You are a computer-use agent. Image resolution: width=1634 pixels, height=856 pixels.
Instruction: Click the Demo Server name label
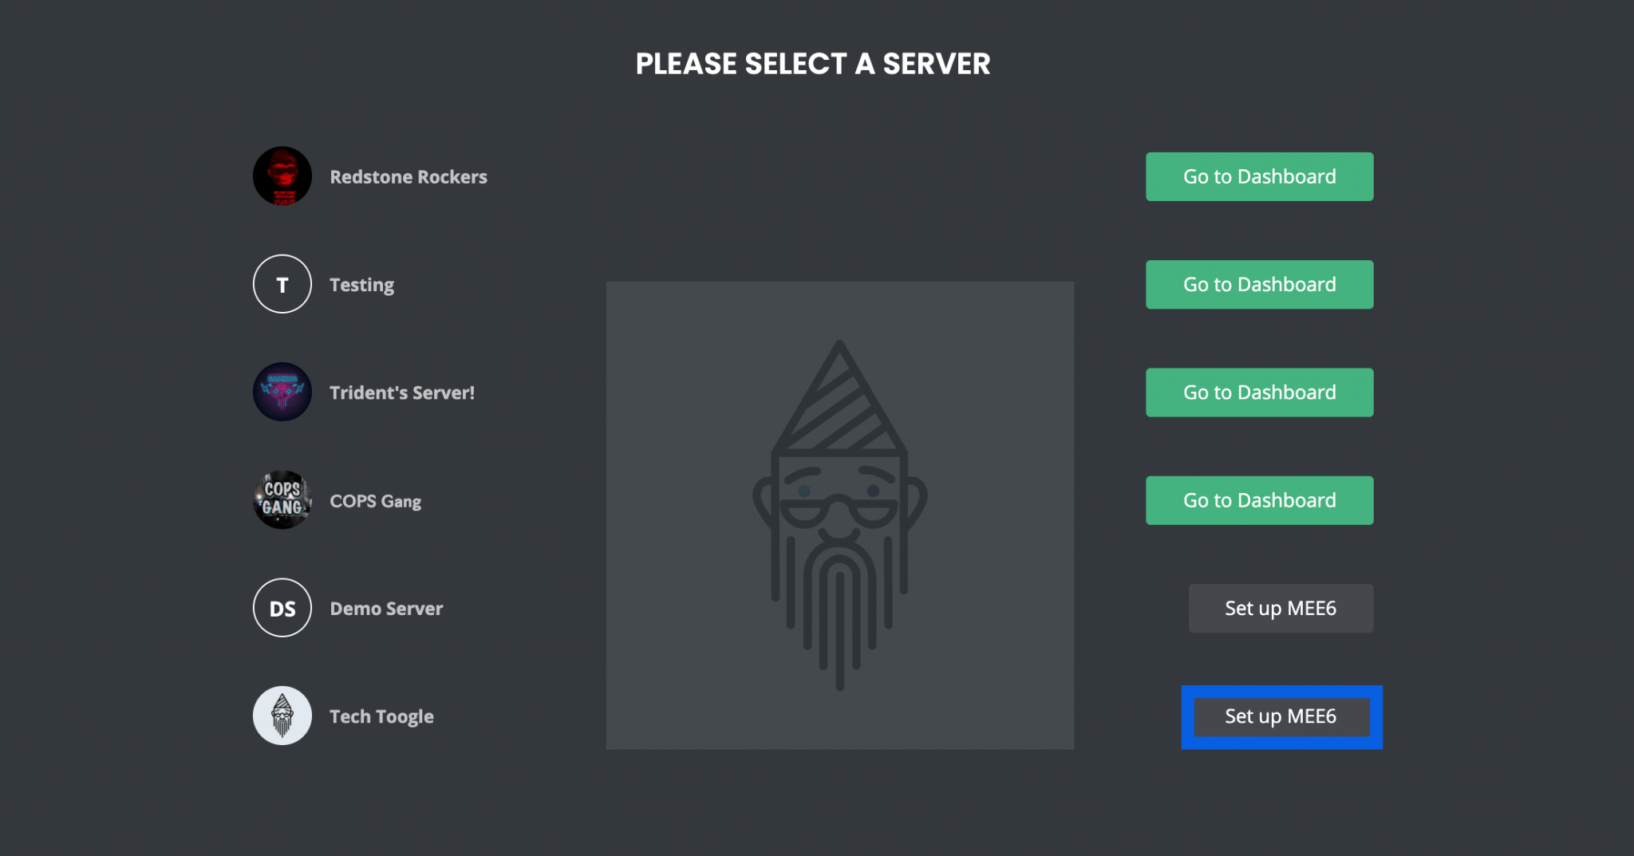pyautogui.click(x=386, y=609)
